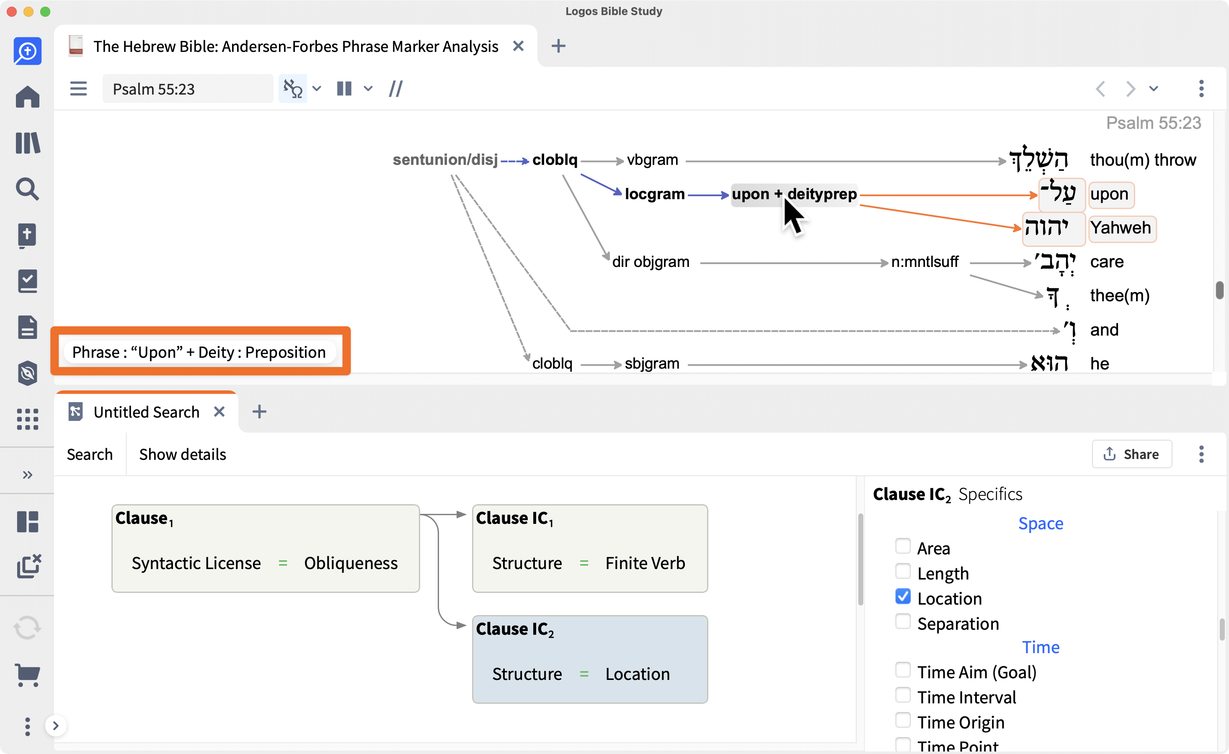The width and height of the screenshot is (1229, 754).
Task: Click the dir objgram node
Action: [651, 262]
